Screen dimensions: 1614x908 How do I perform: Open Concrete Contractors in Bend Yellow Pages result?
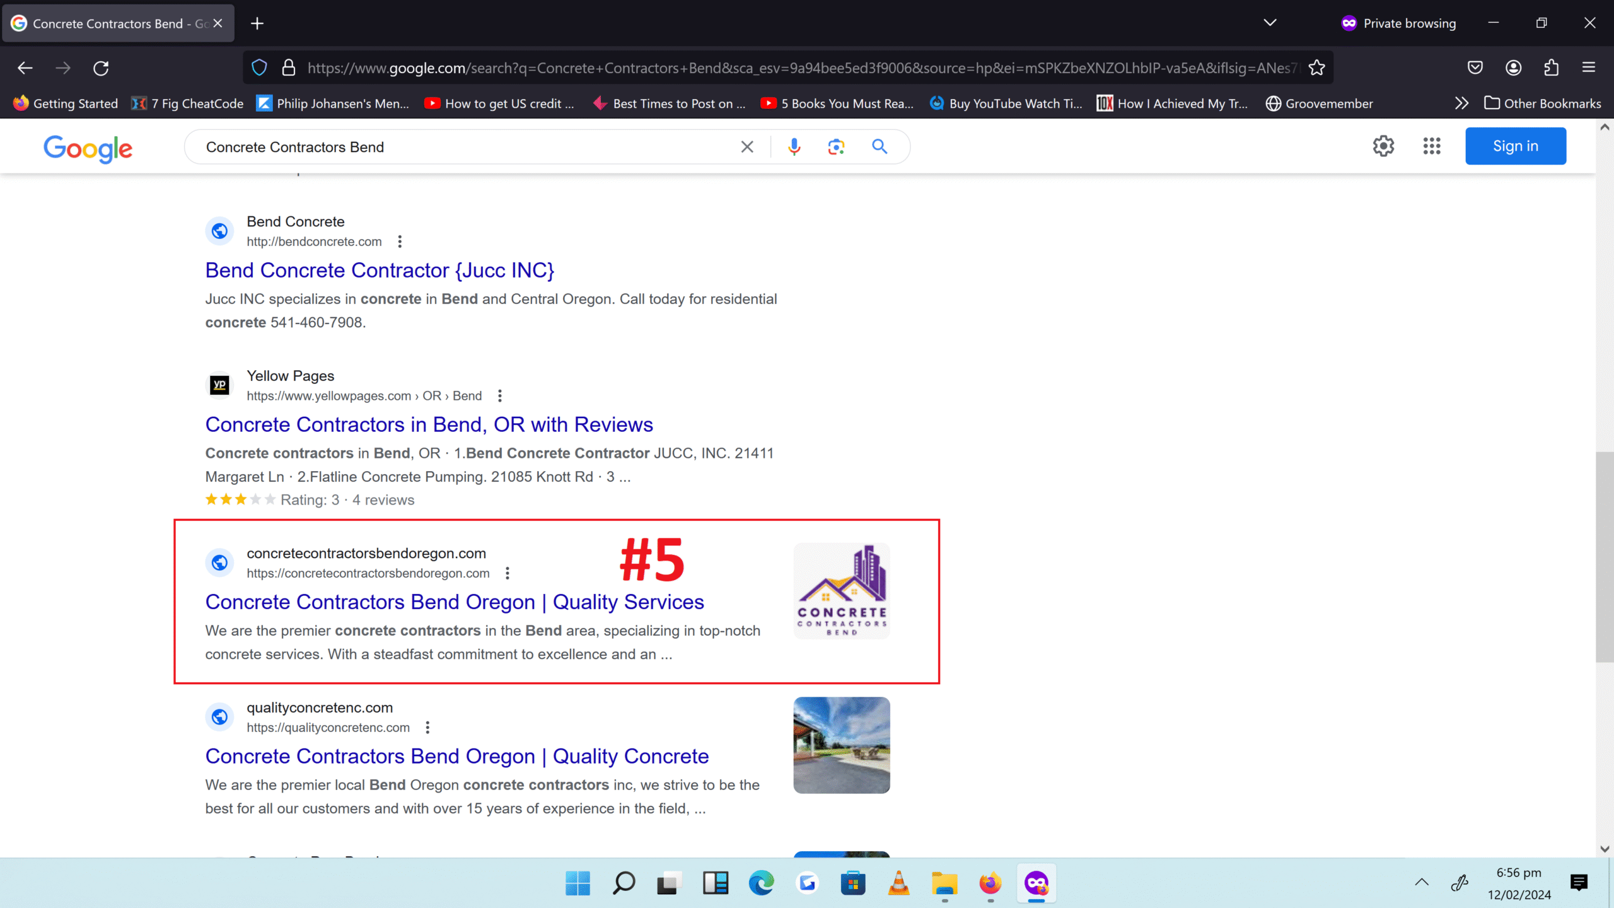point(429,425)
